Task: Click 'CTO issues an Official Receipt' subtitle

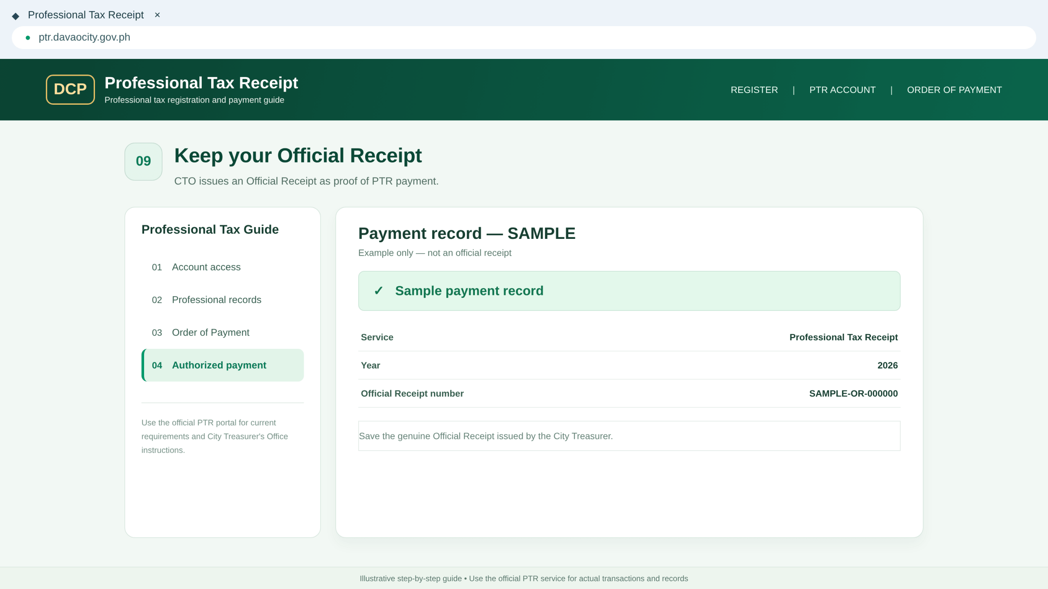Action: point(306,181)
